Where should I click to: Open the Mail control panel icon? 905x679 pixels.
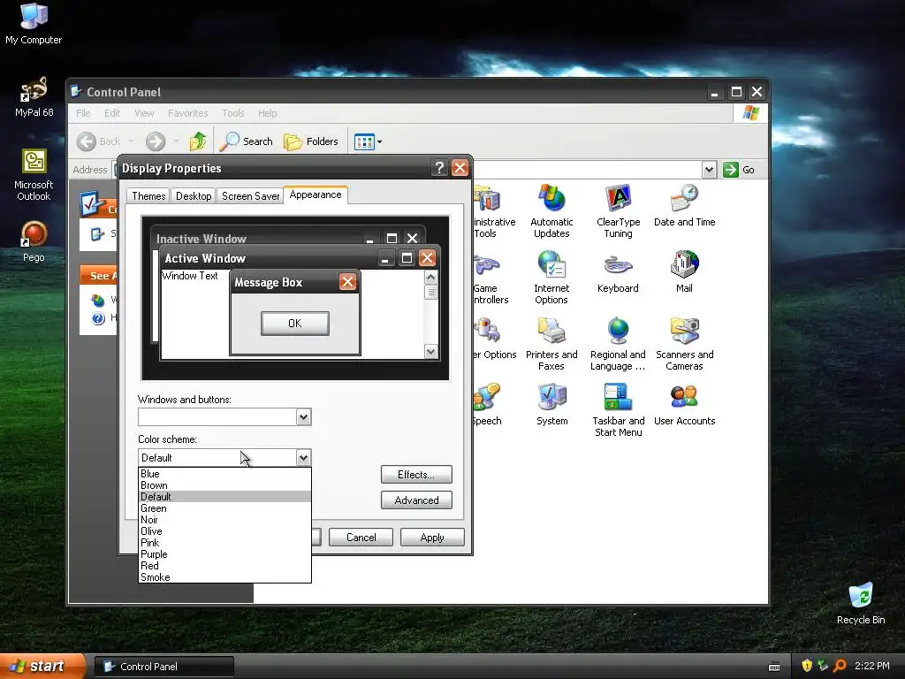pos(685,272)
